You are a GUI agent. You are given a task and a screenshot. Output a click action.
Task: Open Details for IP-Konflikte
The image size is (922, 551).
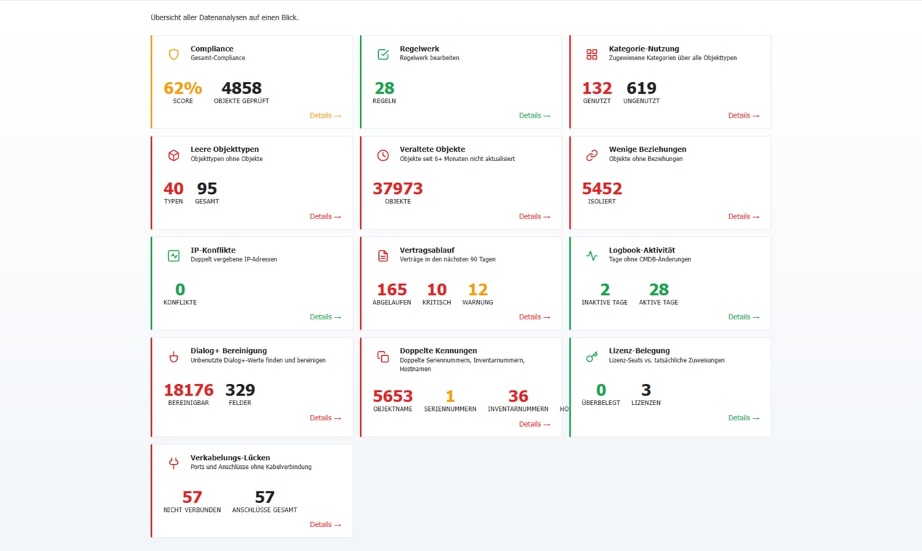[x=325, y=317]
